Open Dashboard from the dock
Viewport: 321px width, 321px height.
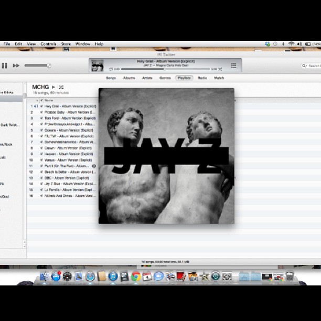point(67,276)
